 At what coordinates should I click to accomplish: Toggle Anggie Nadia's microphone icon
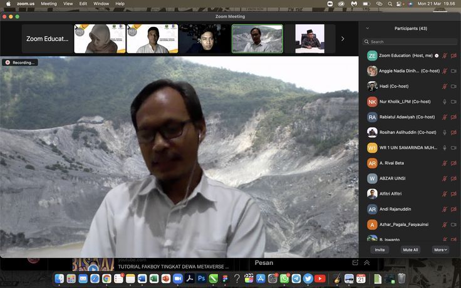(445, 71)
